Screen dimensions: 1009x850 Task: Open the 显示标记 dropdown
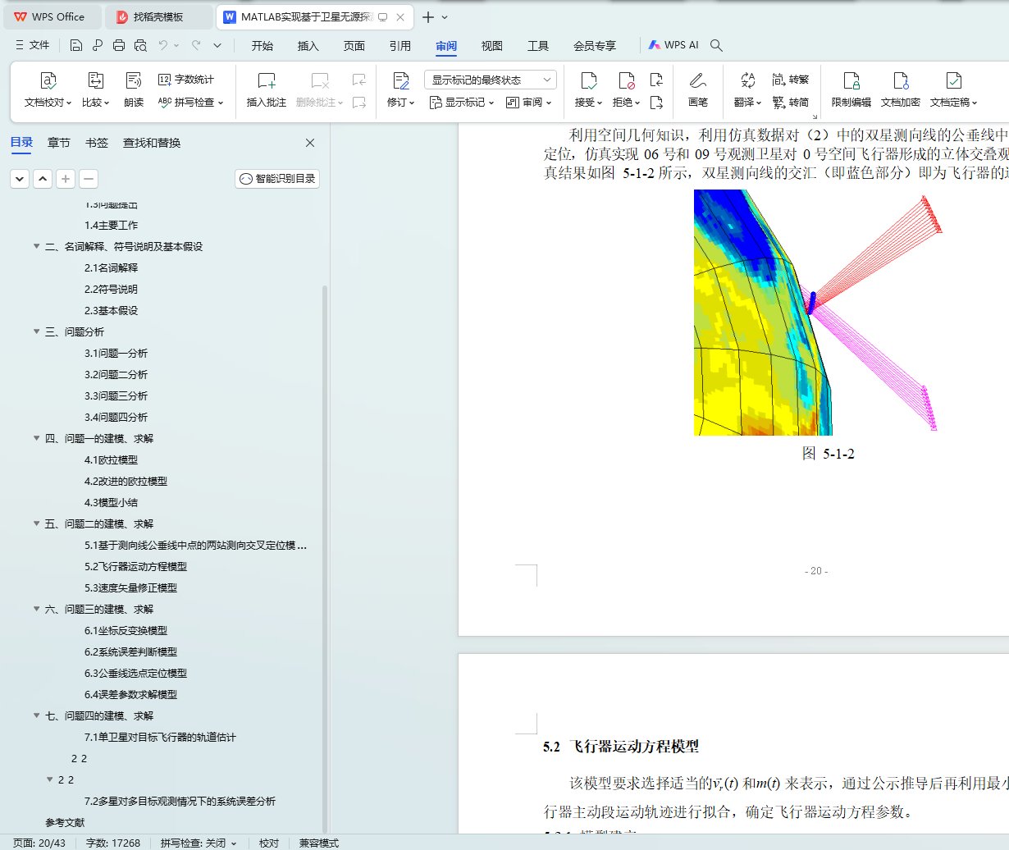point(462,103)
